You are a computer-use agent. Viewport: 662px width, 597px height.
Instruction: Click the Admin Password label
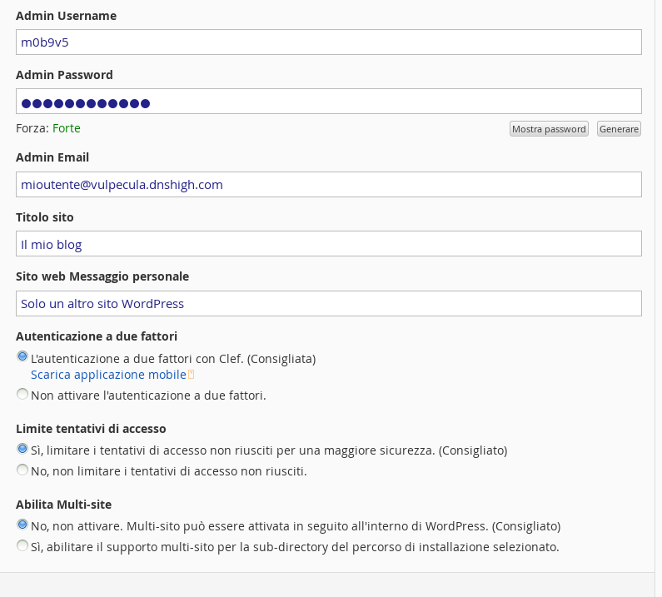point(64,75)
